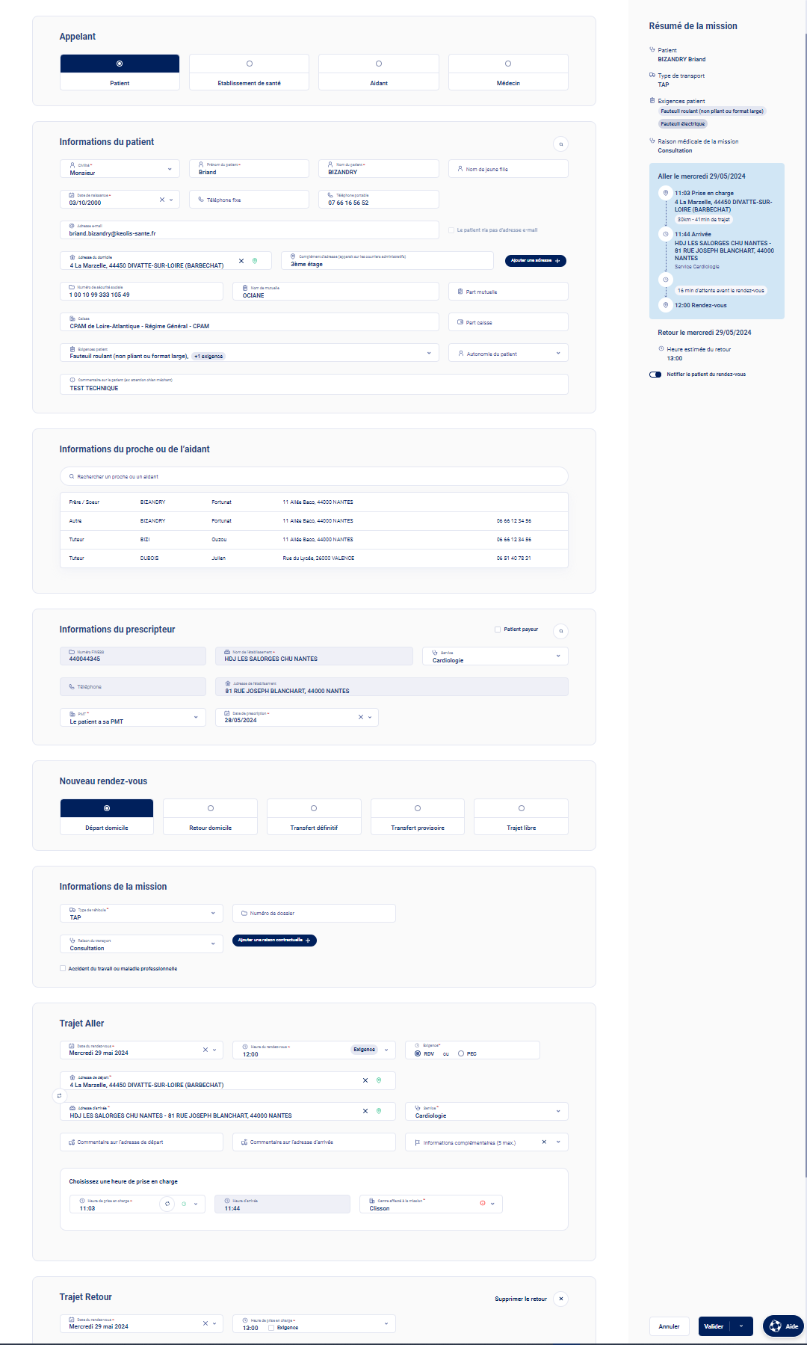Clear the Adresse du domicile field
The height and width of the screenshot is (1345, 807).
(241, 261)
